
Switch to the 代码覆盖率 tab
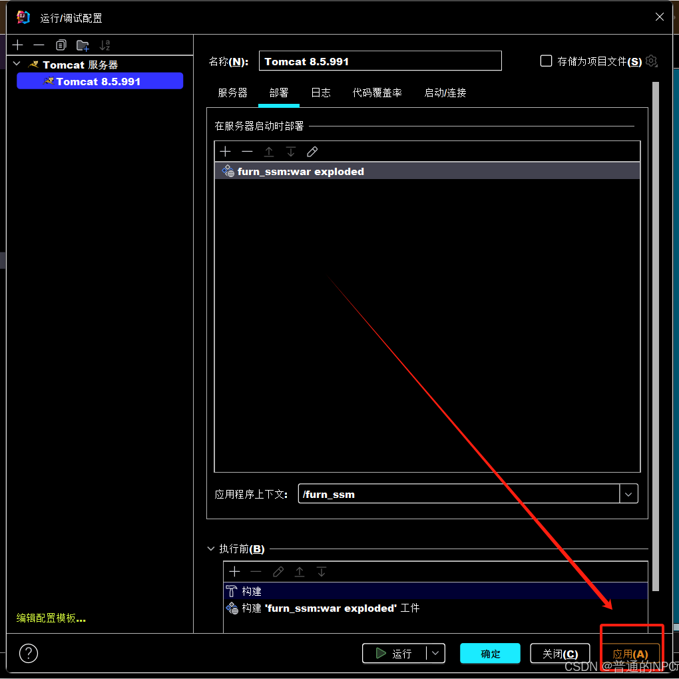pyautogui.click(x=377, y=93)
